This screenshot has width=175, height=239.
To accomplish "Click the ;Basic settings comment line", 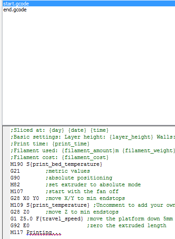I will pyautogui.click(x=93, y=137).
